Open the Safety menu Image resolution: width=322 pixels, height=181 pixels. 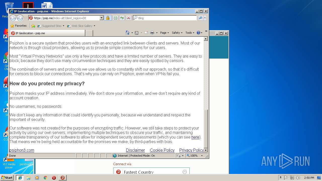pyautogui.click(x=177, y=33)
